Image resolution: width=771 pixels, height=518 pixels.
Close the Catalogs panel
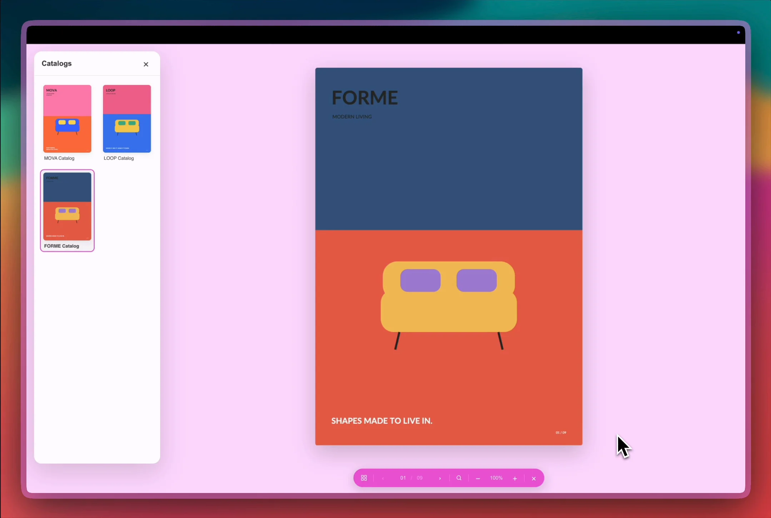[146, 64]
